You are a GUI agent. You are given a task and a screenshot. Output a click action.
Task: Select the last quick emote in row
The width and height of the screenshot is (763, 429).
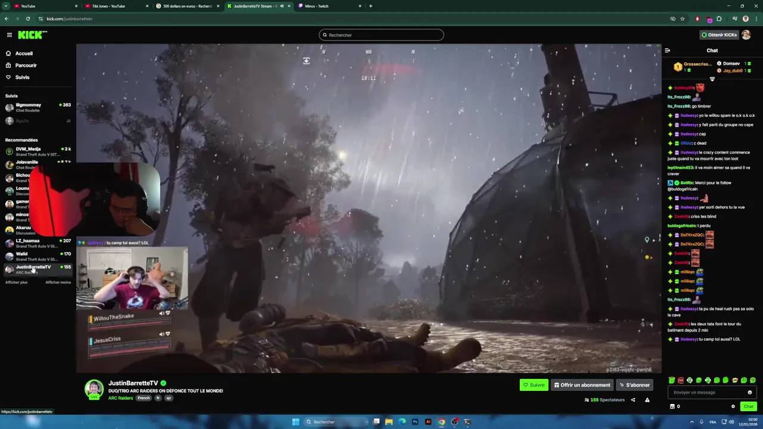tap(753, 380)
